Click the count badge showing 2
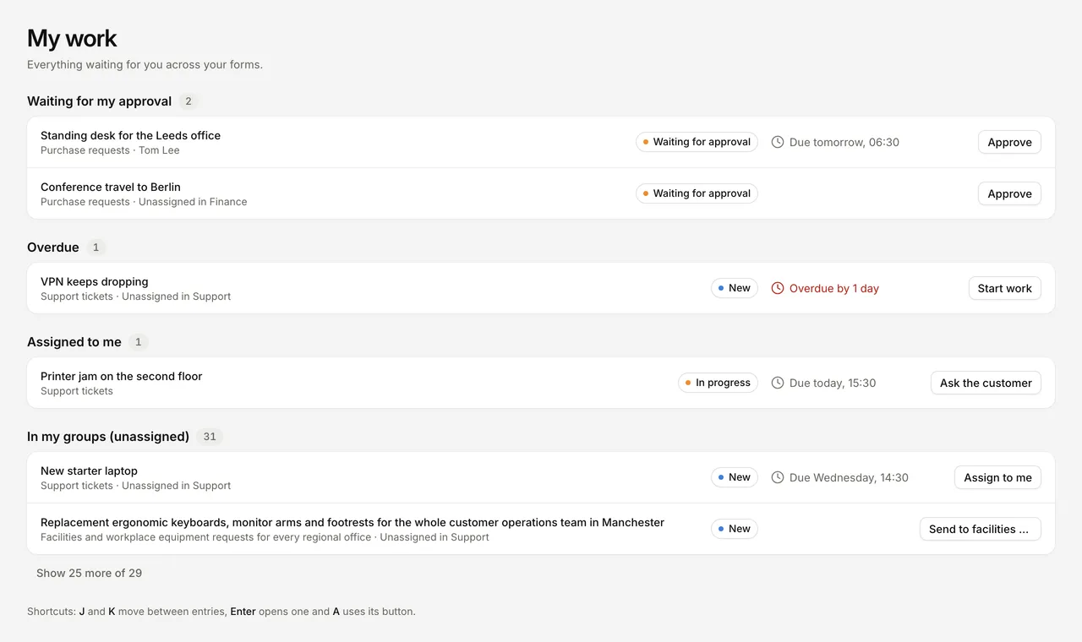Screen dimensions: 1082x642 pyautogui.click(x=189, y=101)
